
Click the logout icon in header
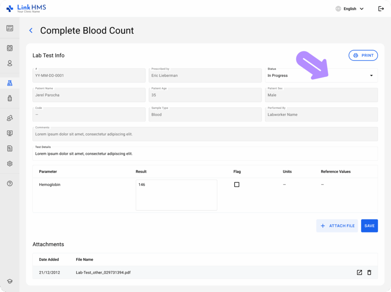(381, 9)
